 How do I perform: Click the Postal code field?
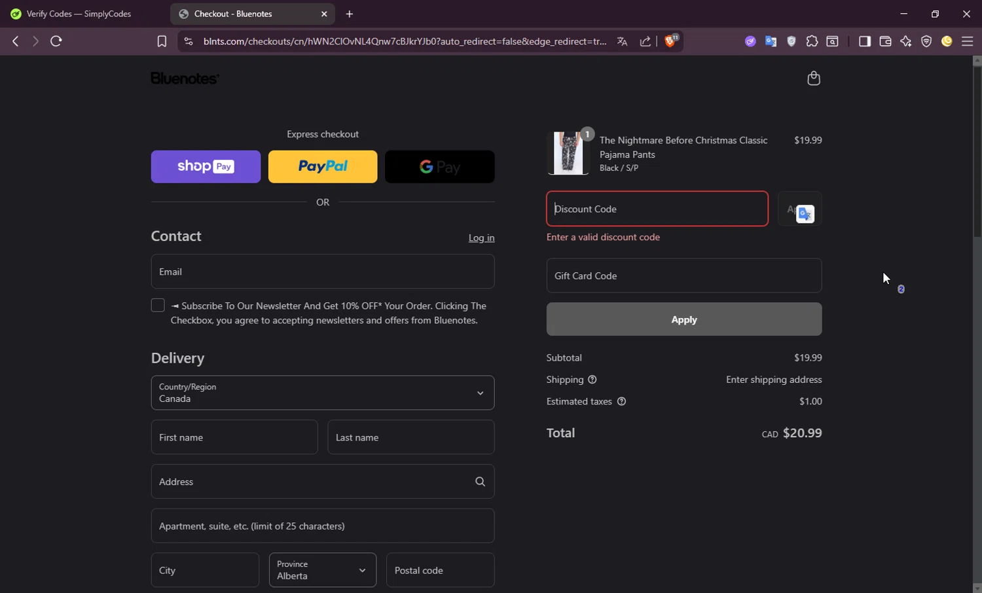tap(441, 570)
